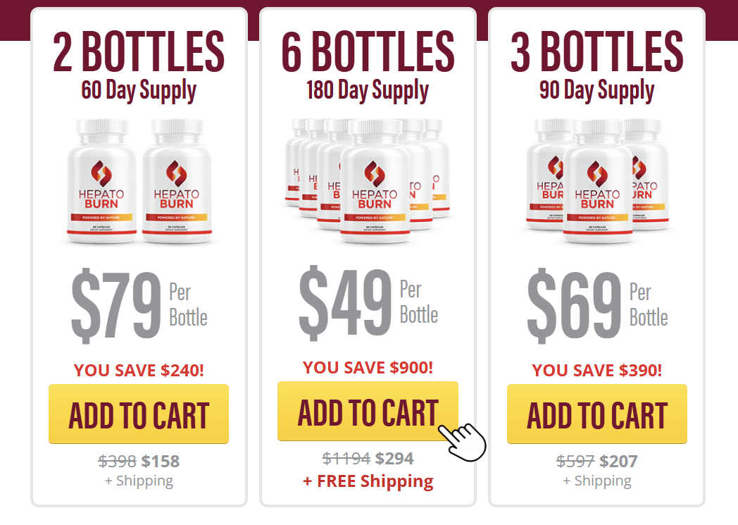Select the two-bottle product image

[139, 181]
